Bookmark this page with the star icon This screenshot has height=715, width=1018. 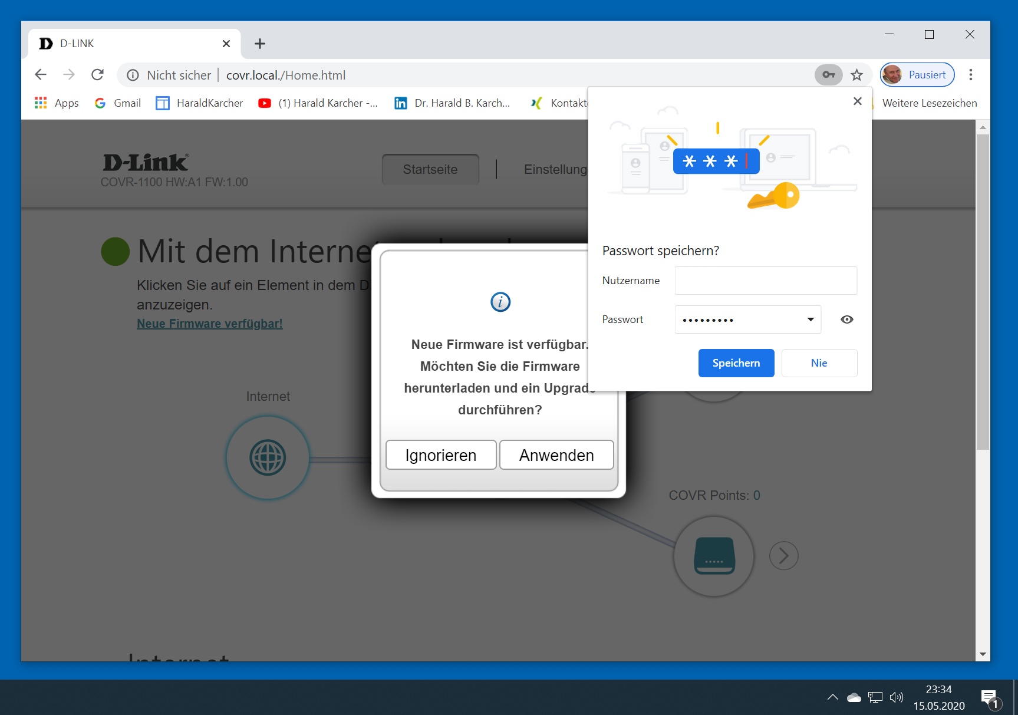pyautogui.click(x=857, y=75)
